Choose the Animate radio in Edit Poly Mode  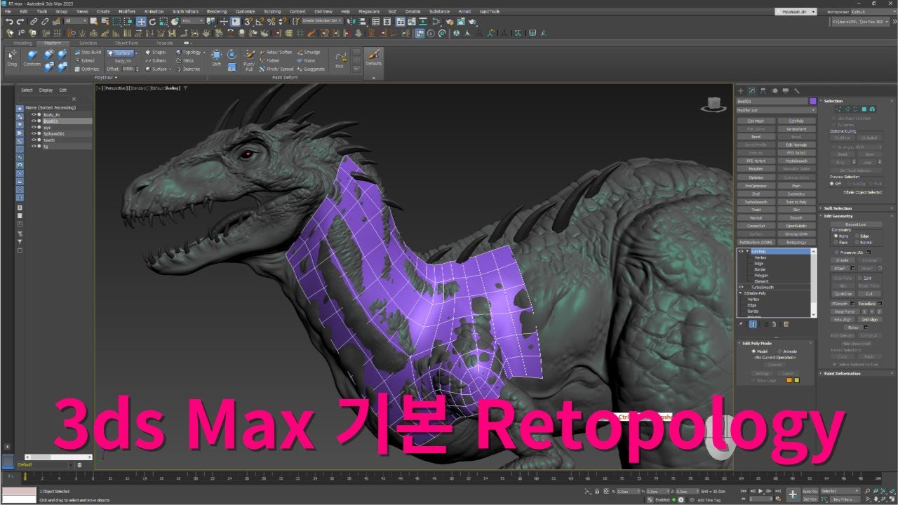point(779,351)
